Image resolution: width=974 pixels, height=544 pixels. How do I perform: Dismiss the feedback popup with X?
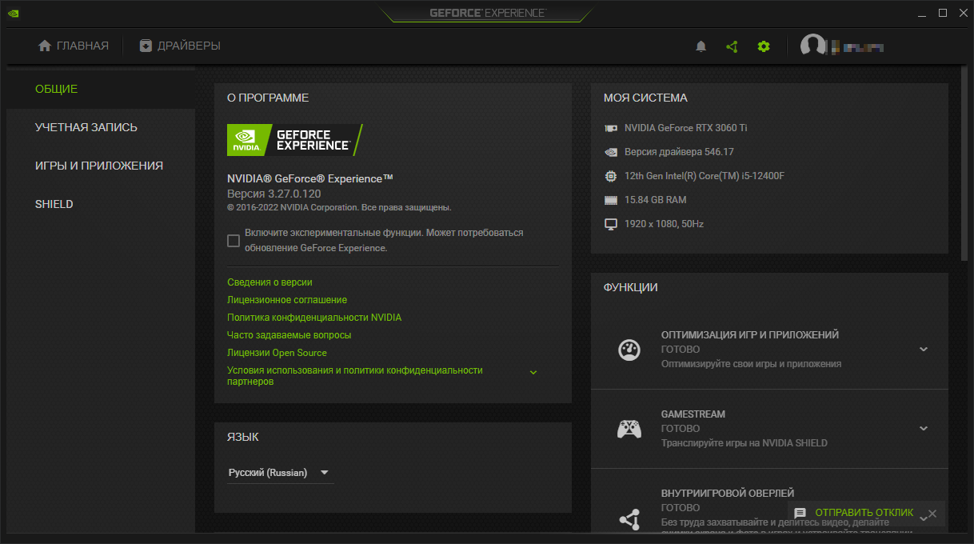click(x=932, y=514)
